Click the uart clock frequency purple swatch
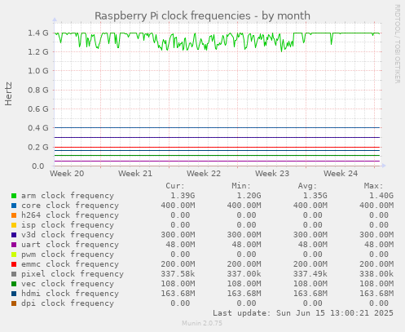Screen dimensions: 405x332 (x=14, y=245)
